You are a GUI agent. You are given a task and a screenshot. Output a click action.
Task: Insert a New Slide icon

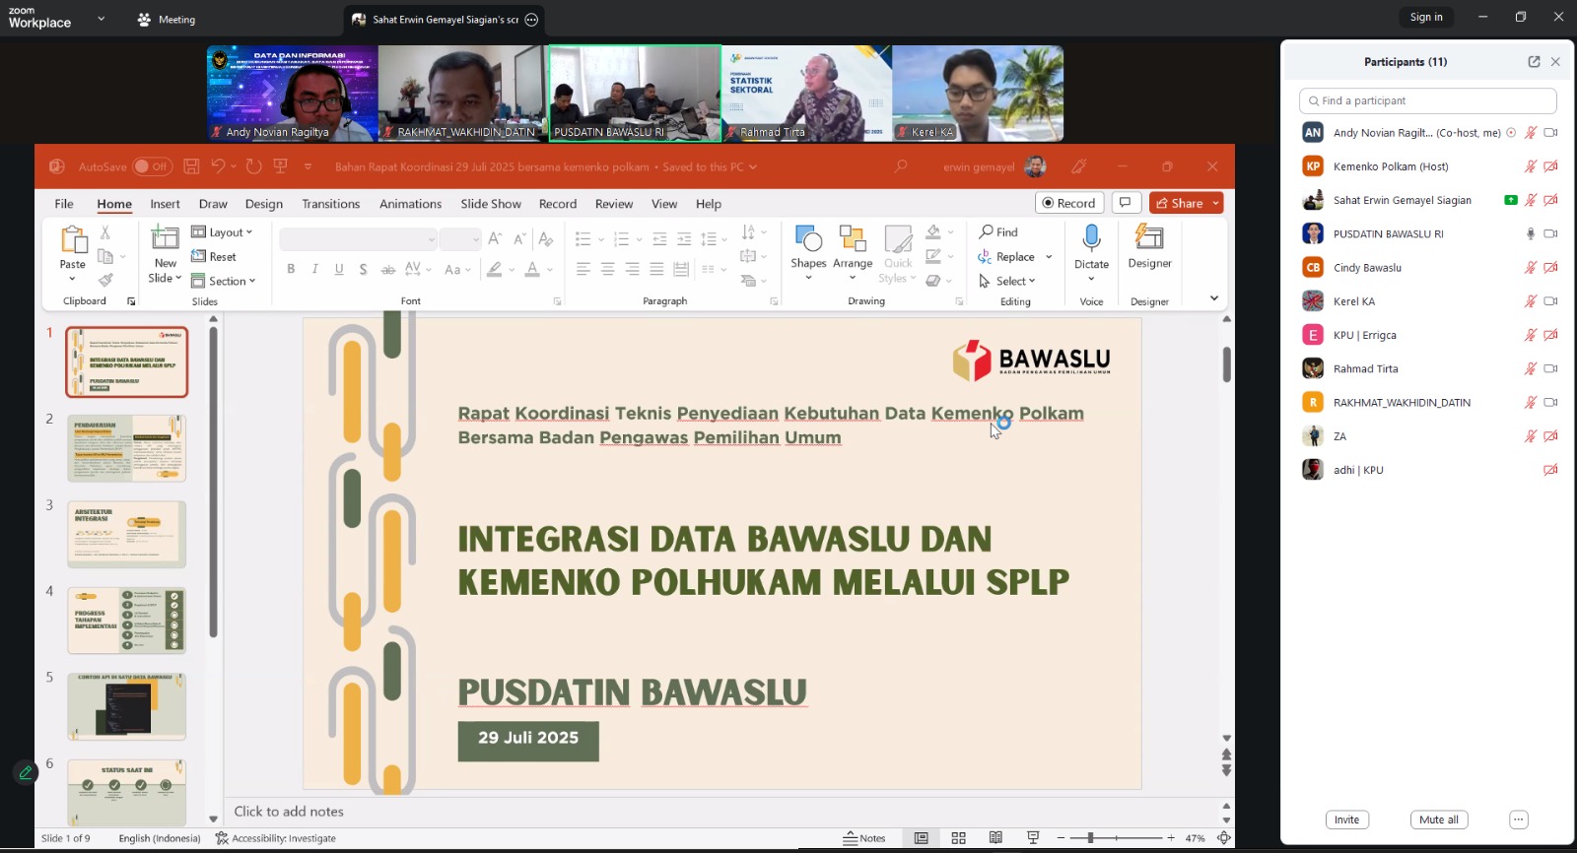(165, 237)
